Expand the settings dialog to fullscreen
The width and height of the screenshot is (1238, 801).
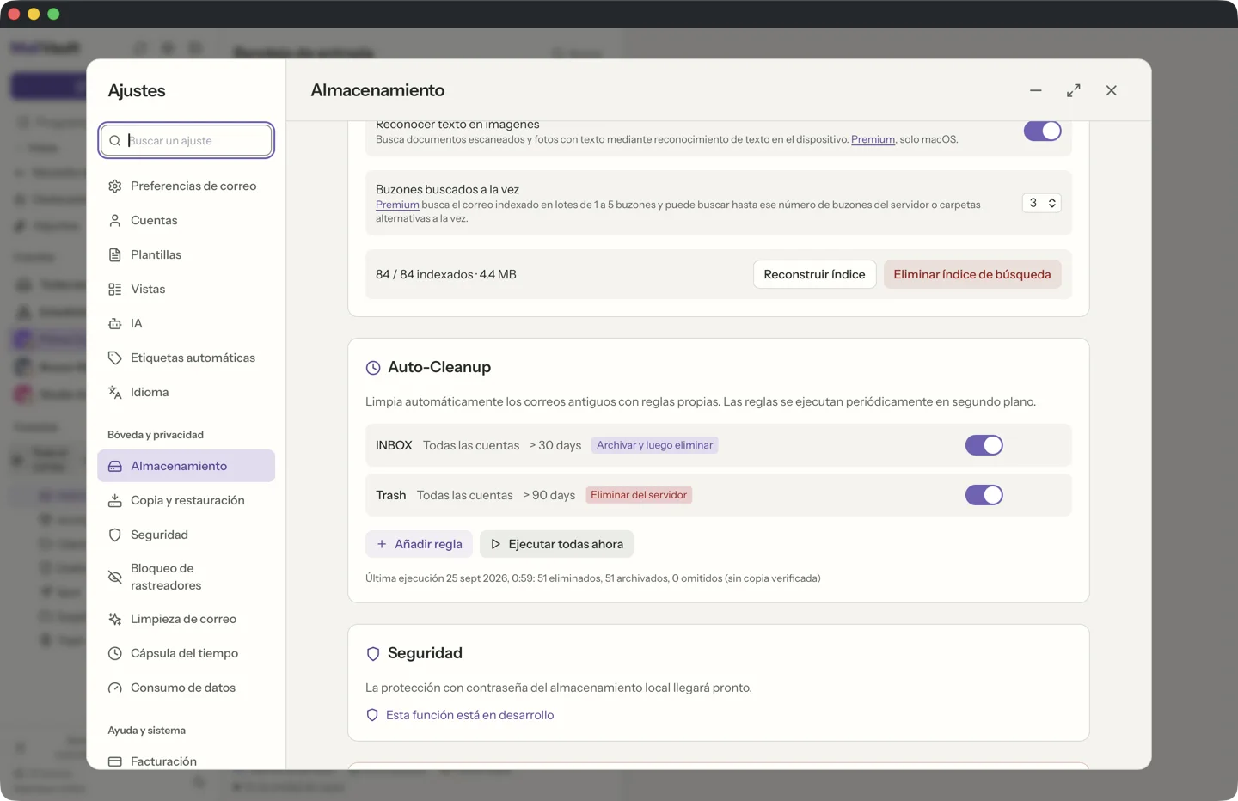1074,90
